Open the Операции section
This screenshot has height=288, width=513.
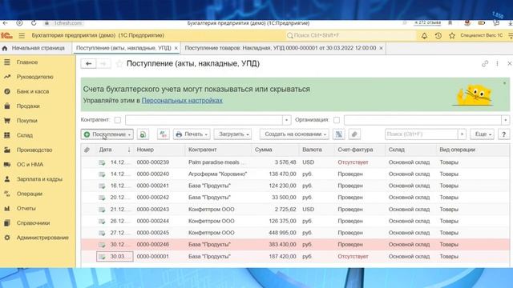tap(30, 194)
